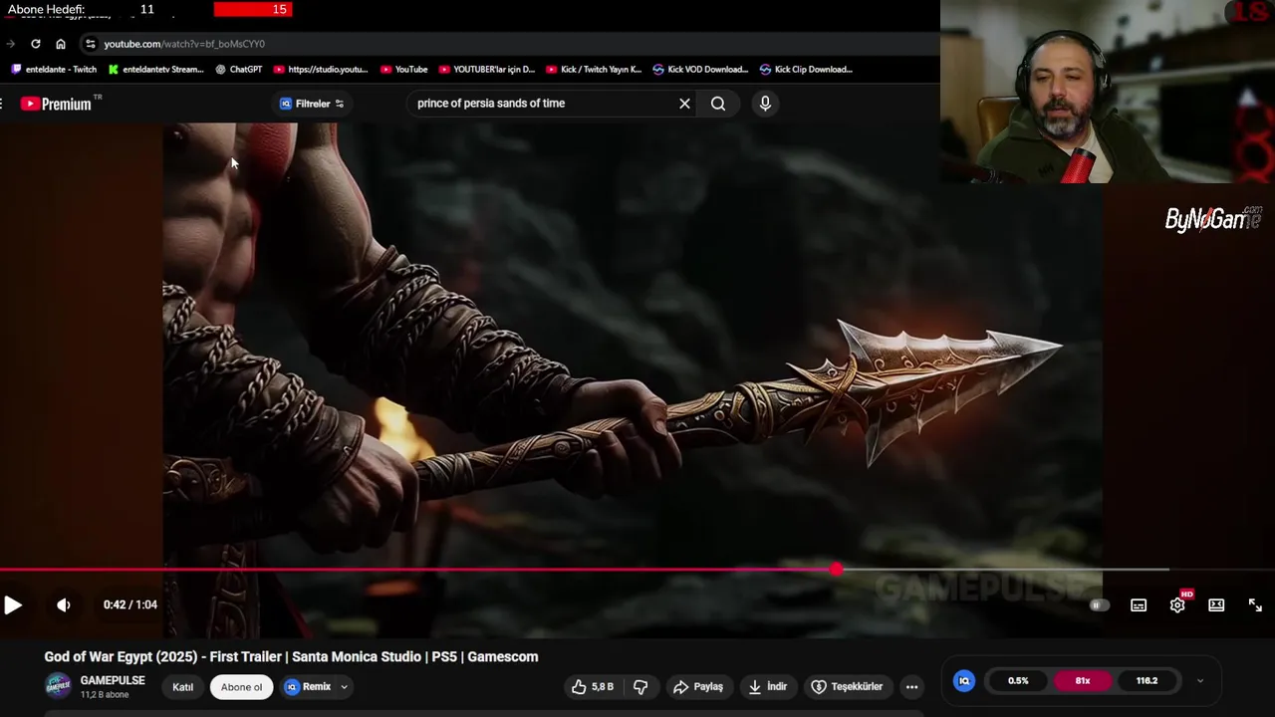The image size is (1275, 717).
Task: Open ChatGPT bookmark
Action: (x=239, y=70)
